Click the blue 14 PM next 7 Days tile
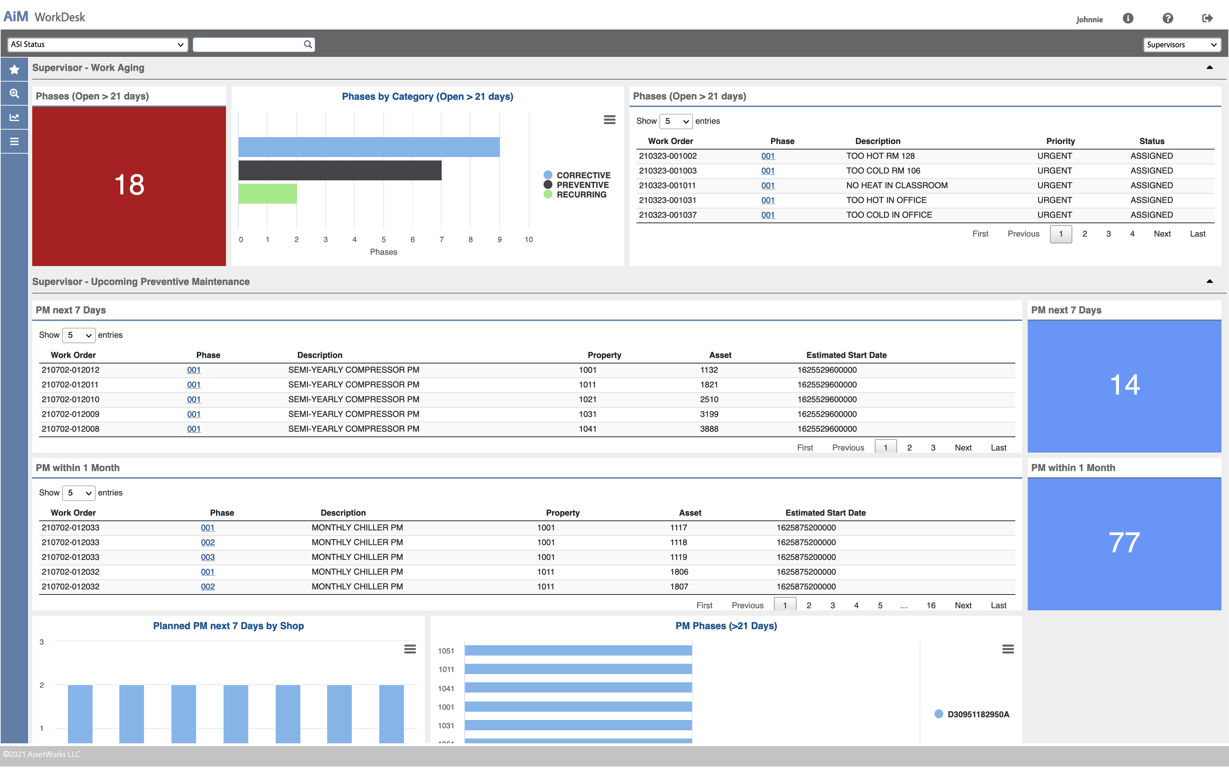1229x768 pixels. point(1124,386)
